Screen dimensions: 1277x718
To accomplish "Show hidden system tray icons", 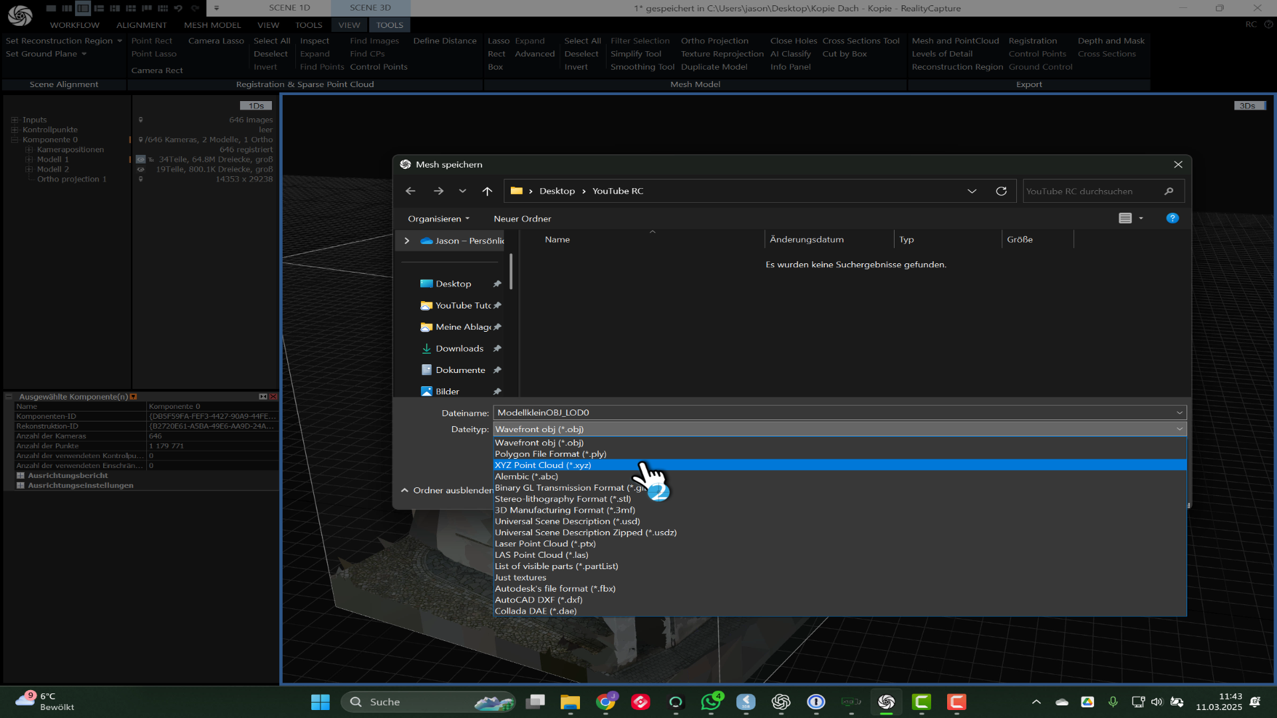I will [x=1036, y=702].
